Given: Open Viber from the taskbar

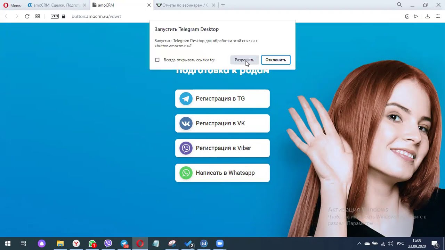Looking at the screenshot, I should (108, 243).
